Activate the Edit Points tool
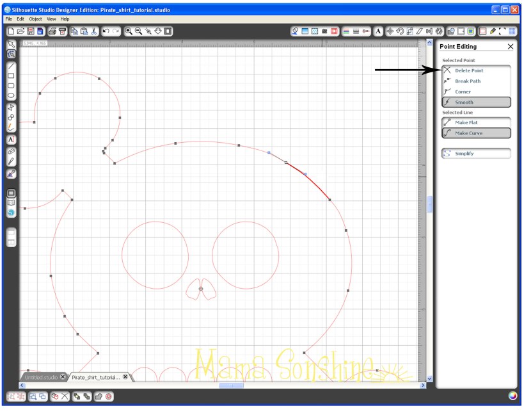Screen dimensions: 524x413 pos(11,54)
